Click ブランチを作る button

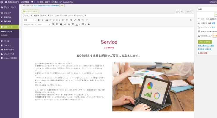click(205, 42)
